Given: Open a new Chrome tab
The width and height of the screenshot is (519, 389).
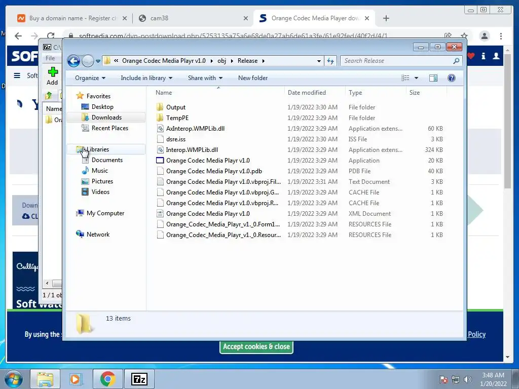Looking at the screenshot, I should [386, 18].
